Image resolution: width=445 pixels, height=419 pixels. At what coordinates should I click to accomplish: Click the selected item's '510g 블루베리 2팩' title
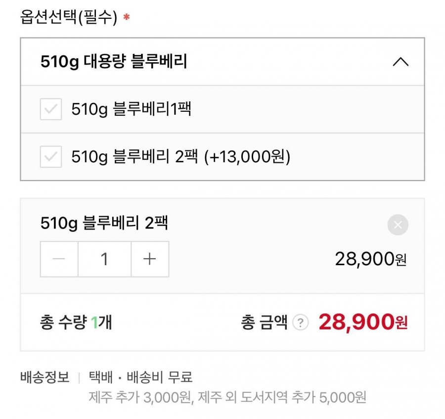(104, 224)
